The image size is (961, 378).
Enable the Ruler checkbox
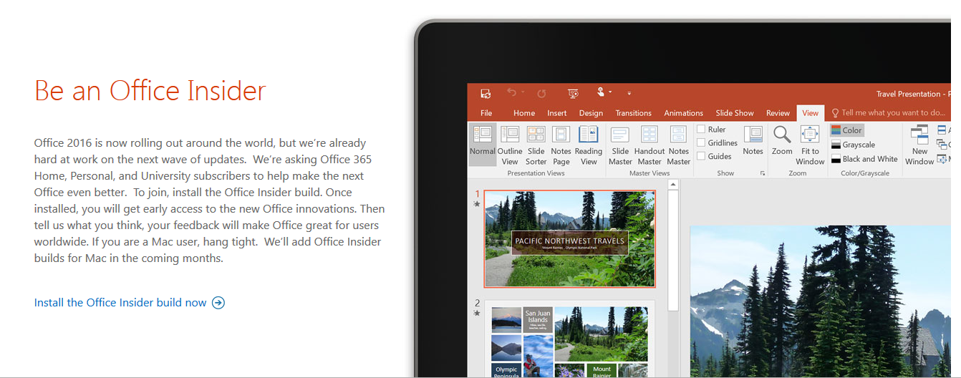click(701, 130)
